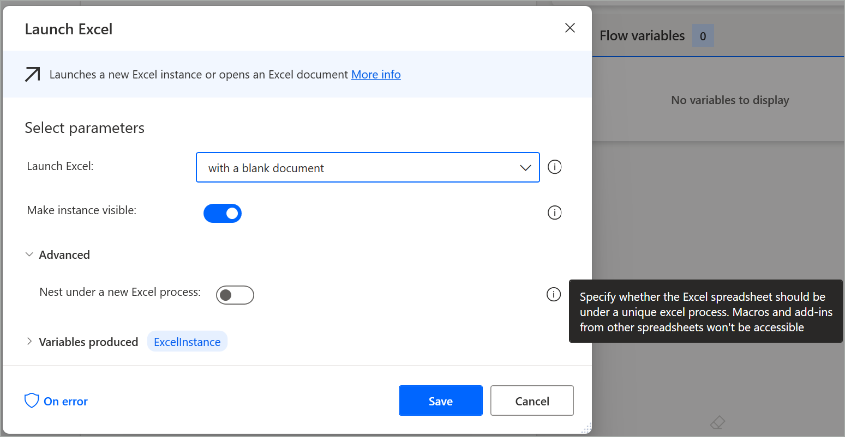Click the 'Launch Excel:' field label
The image size is (845, 437).
(x=60, y=166)
